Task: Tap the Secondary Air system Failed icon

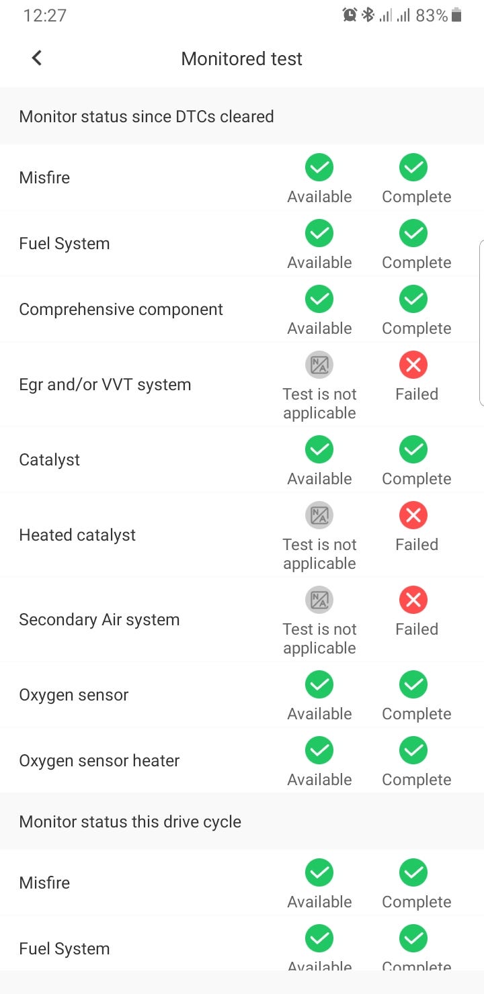Action: click(x=413, y=600)
